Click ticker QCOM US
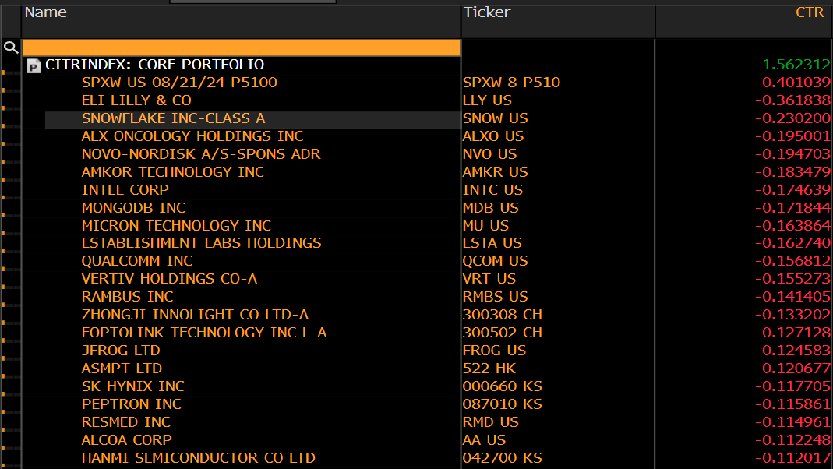Screen dimensions: 833x469 [495, 261]
